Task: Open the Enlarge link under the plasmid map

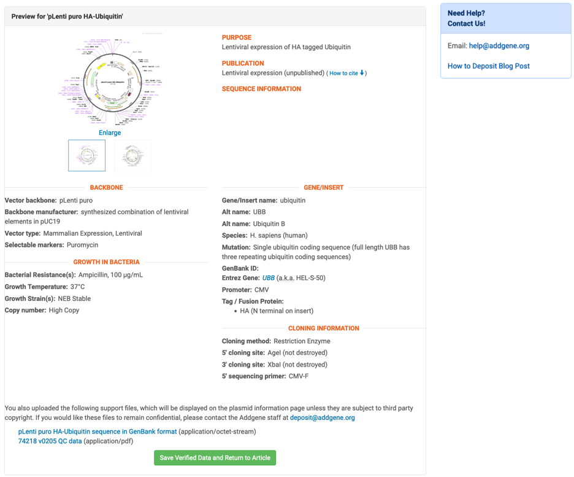Action: 110,133
